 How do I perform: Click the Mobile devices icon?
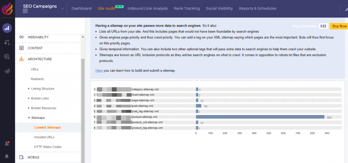(21, 157)
